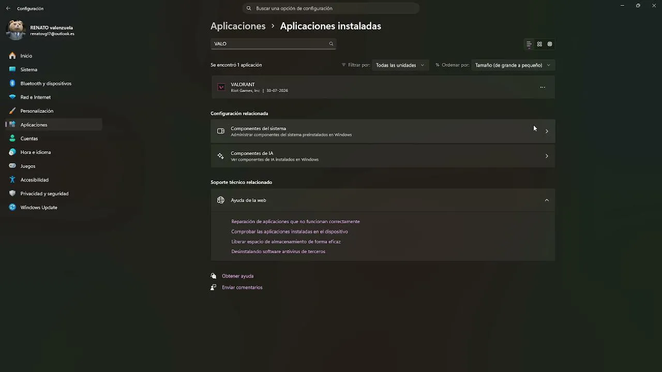This screenshot has width=662, height=372.
Task: Click the Enviar comentarios icon
Action: pyautogui.click(x=214, y=287)
